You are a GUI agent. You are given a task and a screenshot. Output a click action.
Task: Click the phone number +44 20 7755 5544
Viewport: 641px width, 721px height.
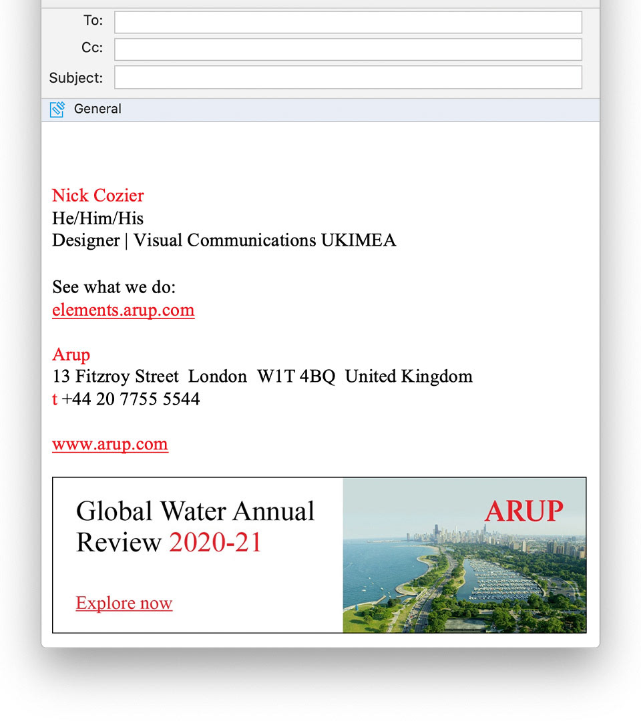click(x=131, y=399)
